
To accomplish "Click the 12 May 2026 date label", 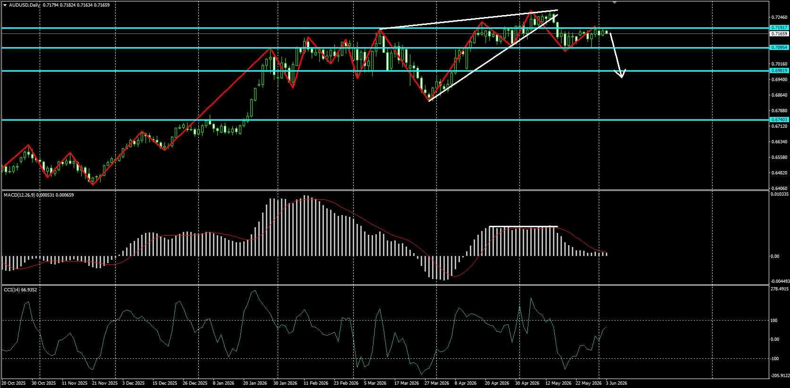I will coord(558,383).
